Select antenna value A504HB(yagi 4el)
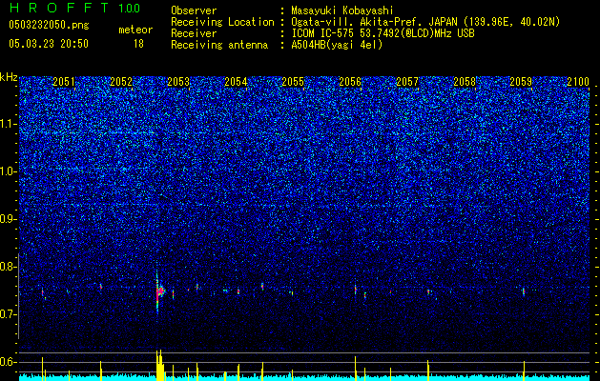Viewport: 600px width, 381px height. (337, 45)
